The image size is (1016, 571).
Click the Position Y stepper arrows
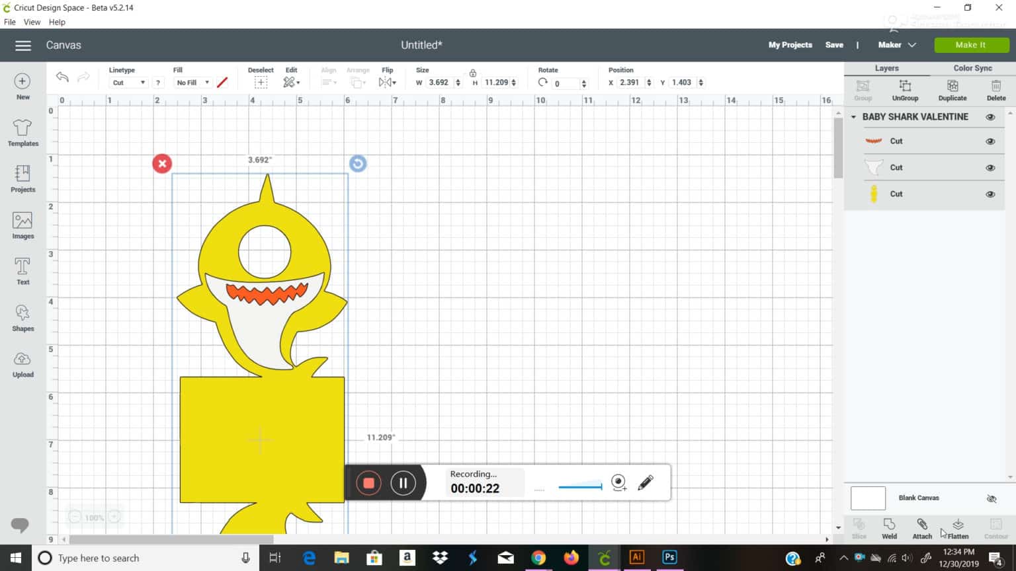(700, 83)
